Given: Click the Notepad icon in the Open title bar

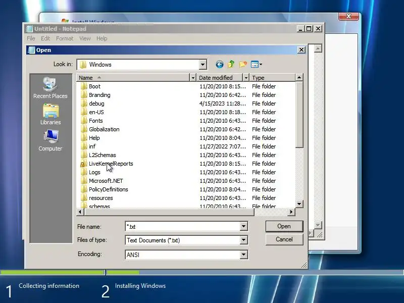Looking at the screenshot, I should (31, 50).
